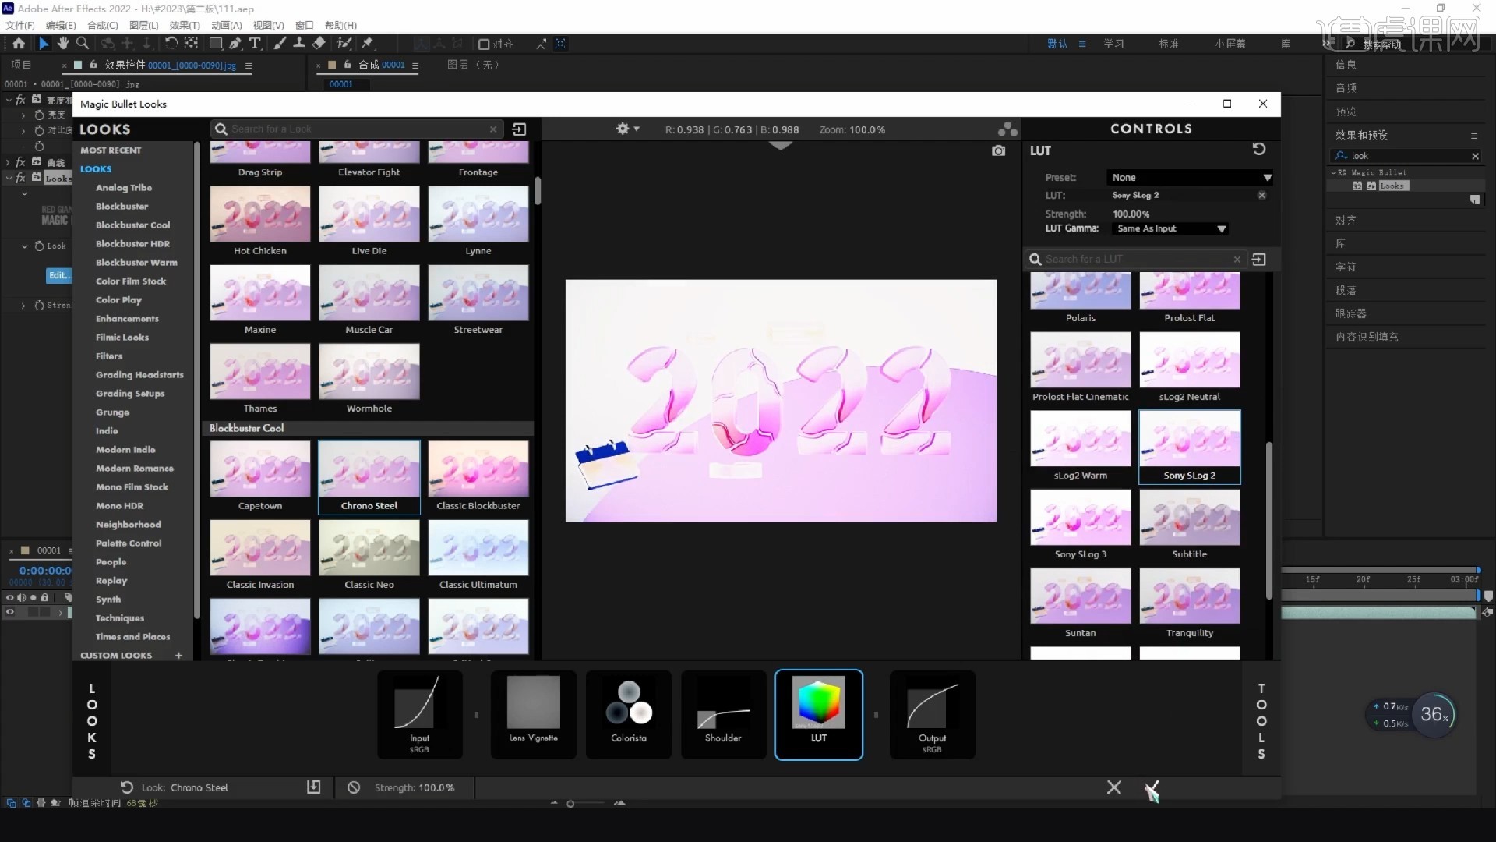Cancel Magic Bullet Looks changes
Screen dimensions: 1496x842
click(x=1114, y=787)
